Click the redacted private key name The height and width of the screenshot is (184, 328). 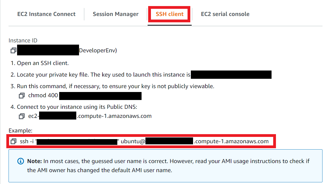(231, 75)
